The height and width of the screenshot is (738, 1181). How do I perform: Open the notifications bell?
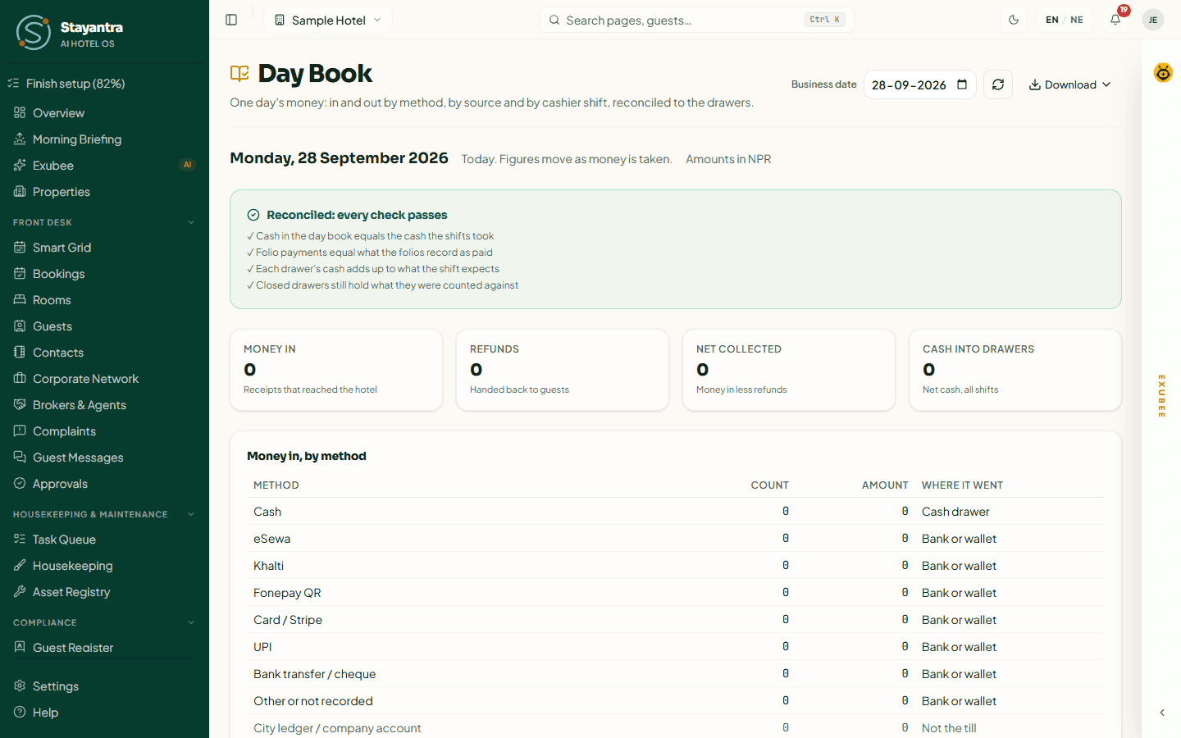tap(1115, 20)
